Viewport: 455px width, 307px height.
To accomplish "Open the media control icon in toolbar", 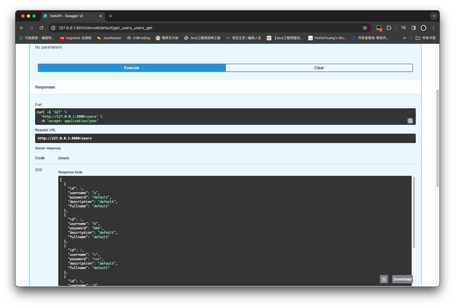I will [404, 28].
